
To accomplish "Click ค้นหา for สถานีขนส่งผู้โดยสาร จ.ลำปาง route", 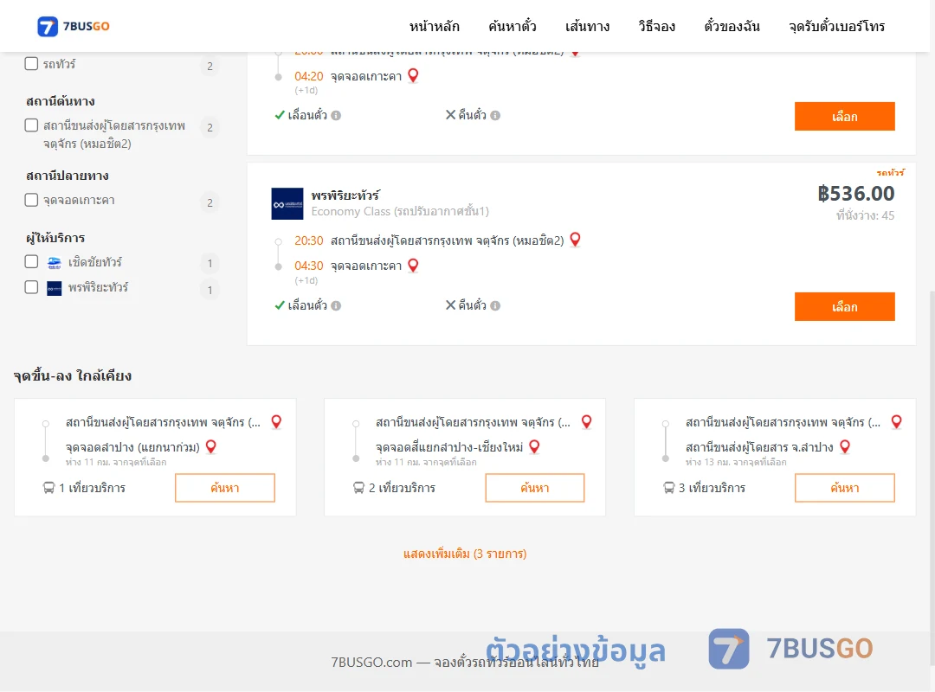I will (844, 488).
